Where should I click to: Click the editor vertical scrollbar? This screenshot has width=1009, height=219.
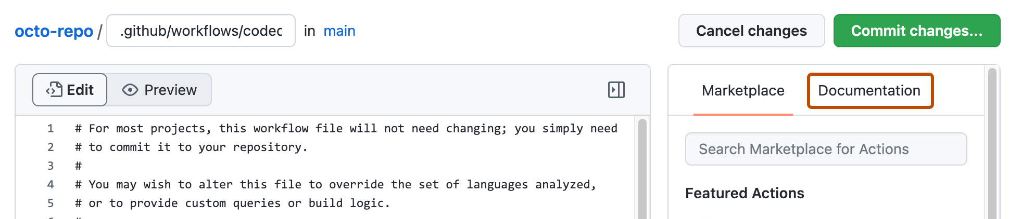click(642, 166)
